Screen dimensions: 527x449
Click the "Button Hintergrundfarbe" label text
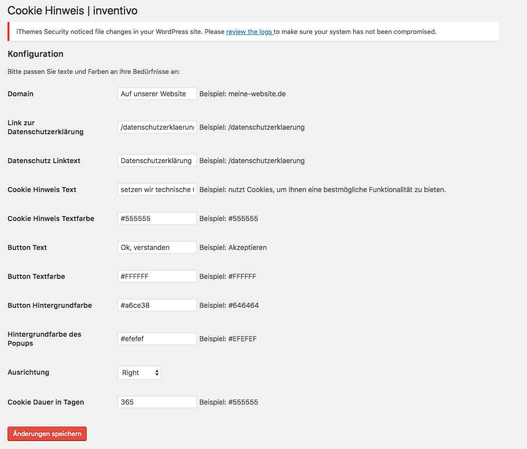click(x=50, y=305)
